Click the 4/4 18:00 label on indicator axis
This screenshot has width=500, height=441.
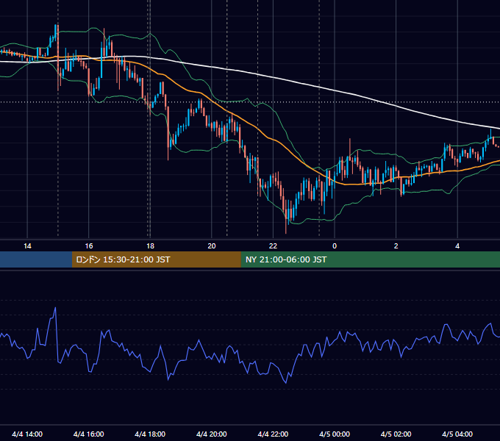pos(150,434)
